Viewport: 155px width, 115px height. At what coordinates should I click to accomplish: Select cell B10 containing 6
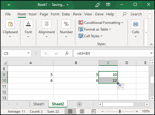coord(76,80)
